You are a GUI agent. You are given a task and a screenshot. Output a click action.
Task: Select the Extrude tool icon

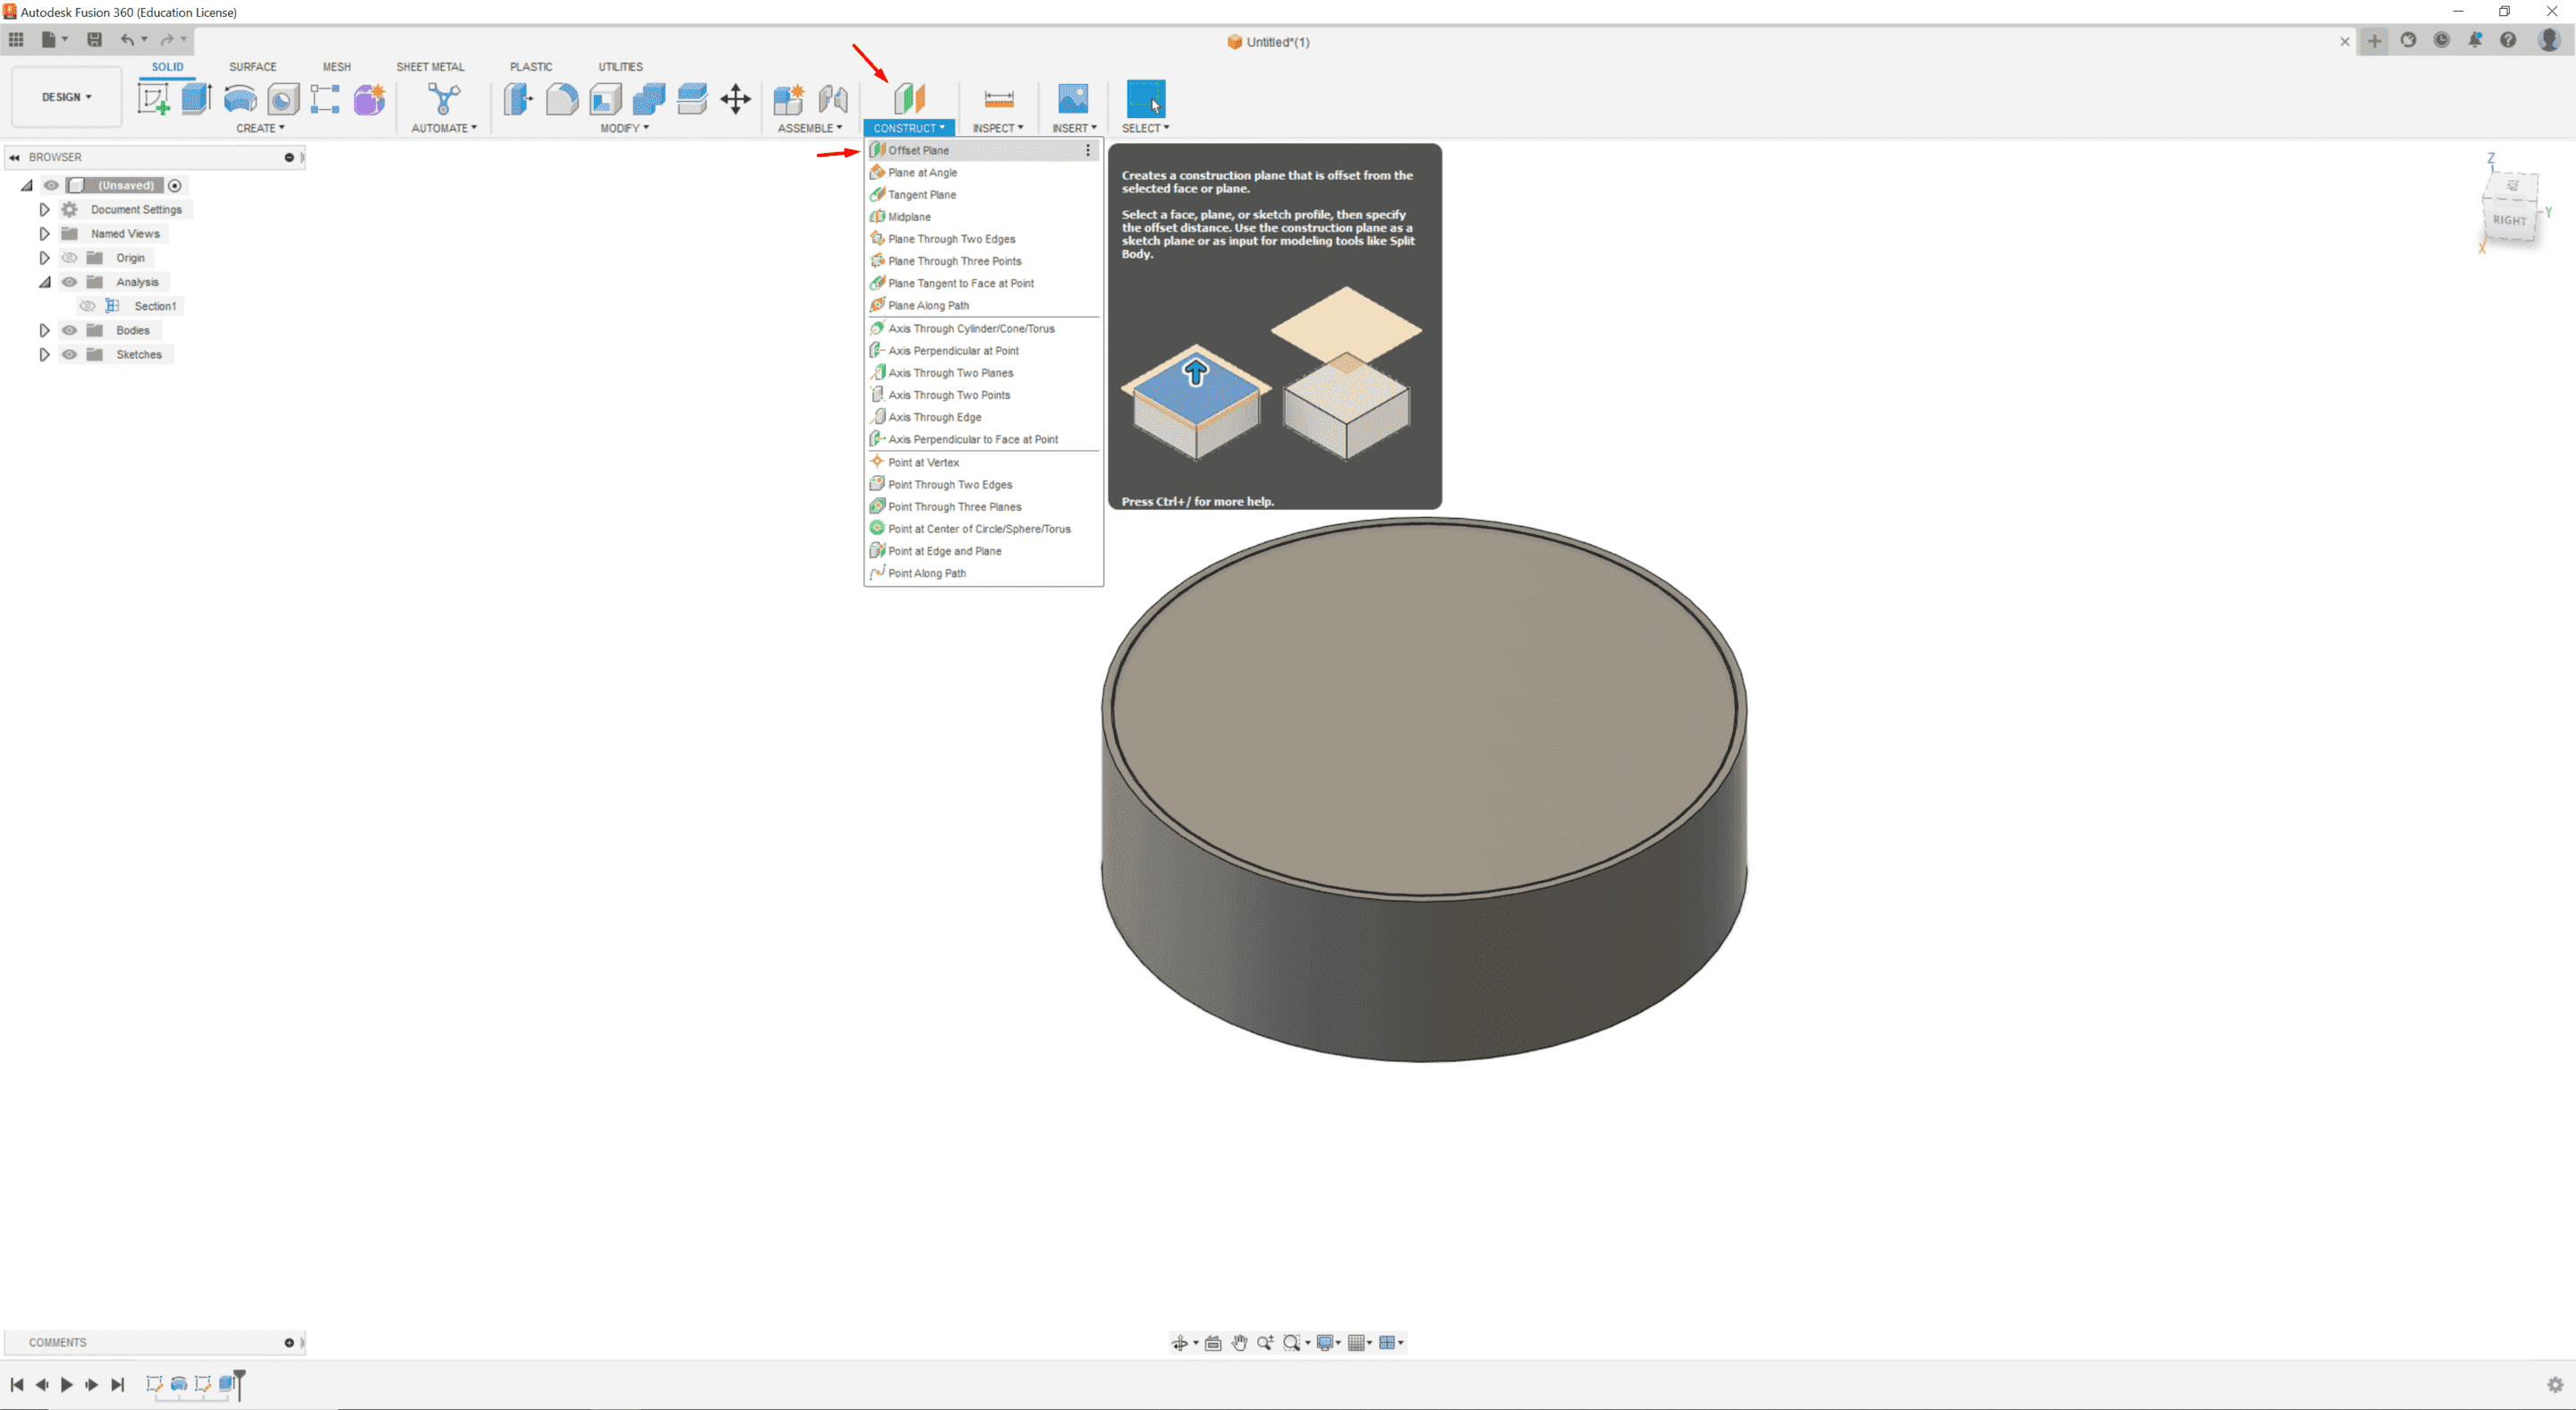pos(196,98)
